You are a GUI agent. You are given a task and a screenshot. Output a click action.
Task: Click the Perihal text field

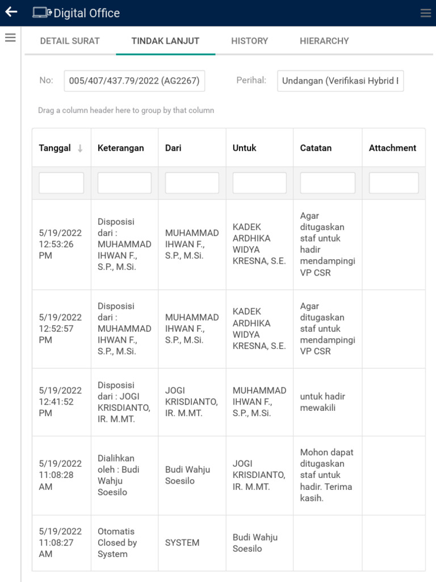[340, 81]
